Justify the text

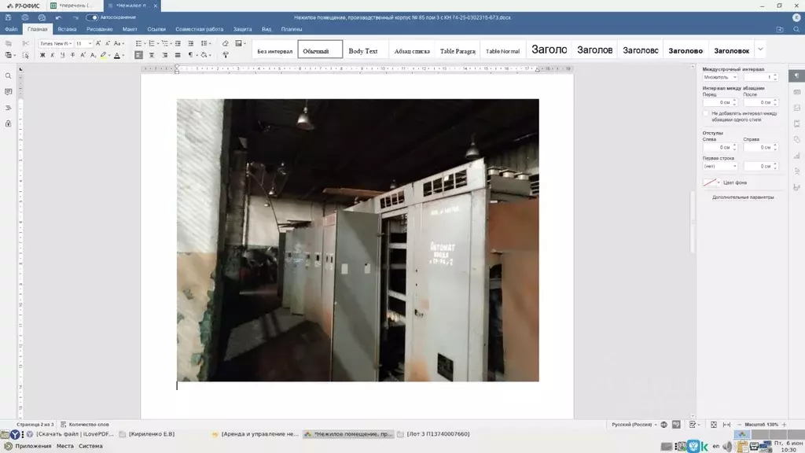178,55
